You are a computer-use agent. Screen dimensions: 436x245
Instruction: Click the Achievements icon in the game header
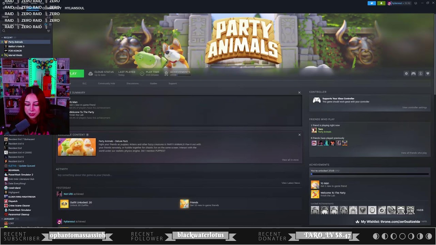tap(166, 73)
